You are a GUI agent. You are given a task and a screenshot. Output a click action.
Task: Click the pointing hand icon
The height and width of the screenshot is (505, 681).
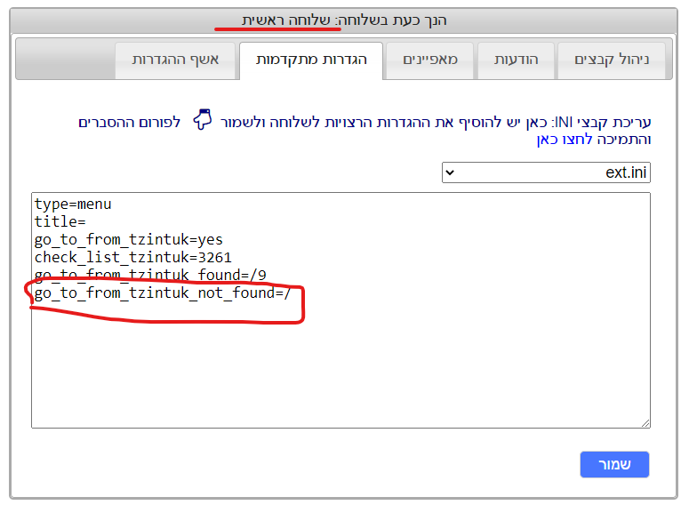point(203,120)
